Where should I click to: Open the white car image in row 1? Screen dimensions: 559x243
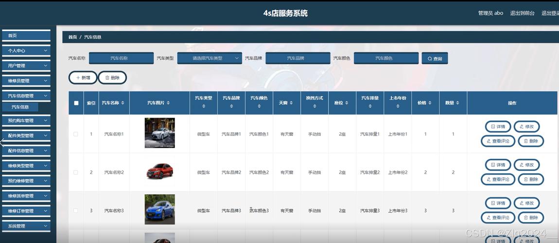click(x=160, y=133)
